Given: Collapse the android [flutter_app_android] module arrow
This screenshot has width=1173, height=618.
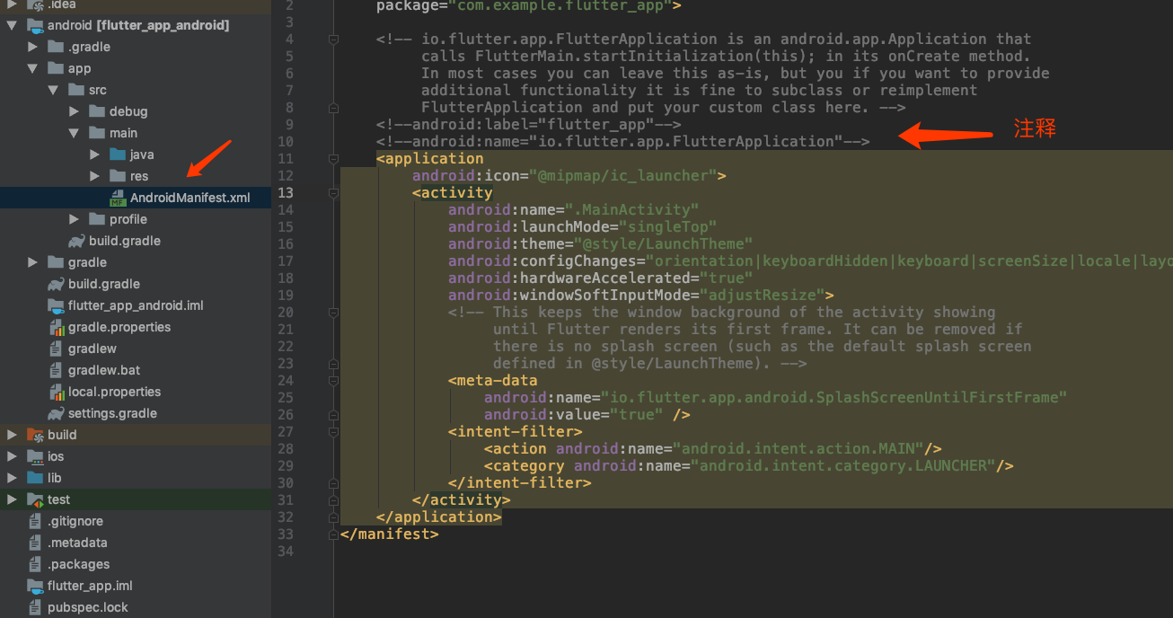Looking at the screenshot, I should 12,25.
